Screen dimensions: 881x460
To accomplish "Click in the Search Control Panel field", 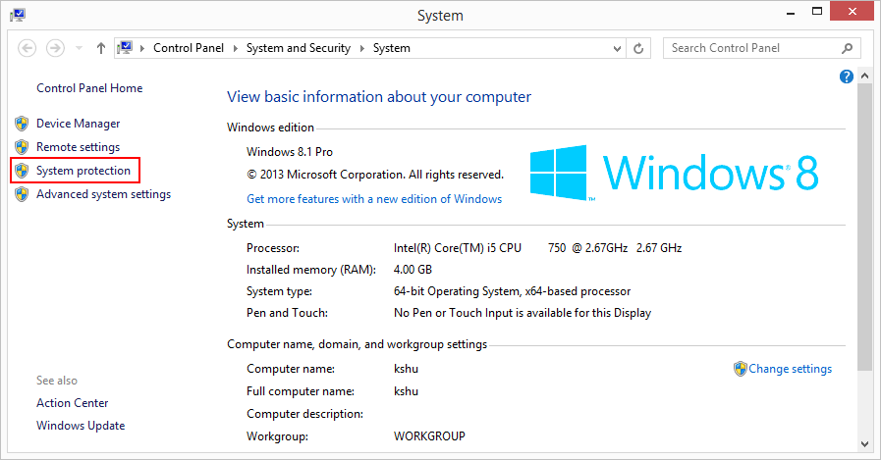I will click(751, 48).
